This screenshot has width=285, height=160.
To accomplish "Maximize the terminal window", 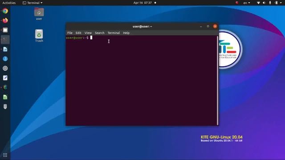I will point(208,26).
